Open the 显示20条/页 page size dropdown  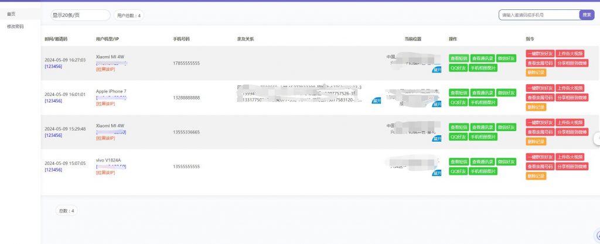[80, 15]
